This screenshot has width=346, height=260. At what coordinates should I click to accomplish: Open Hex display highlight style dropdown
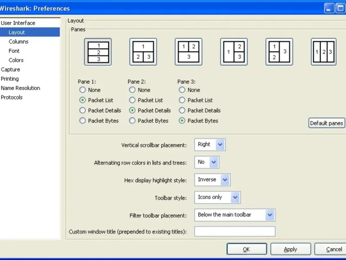[212, 180]
